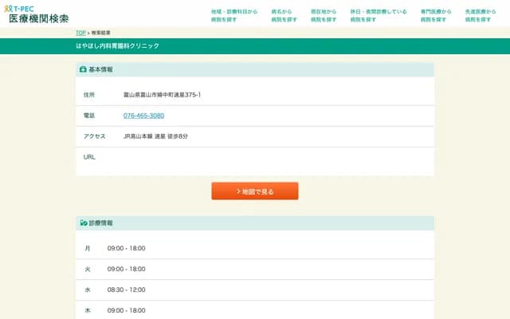The height and width of the screenshot is (319, 510).
Task: Click the 木 day label
Action: tap(88, 310)
